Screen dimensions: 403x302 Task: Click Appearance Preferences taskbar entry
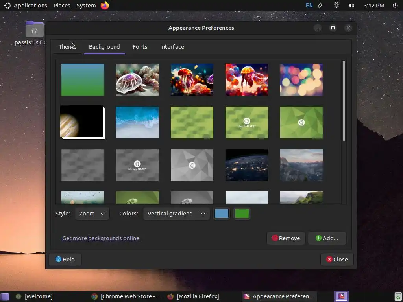point(279,296)
